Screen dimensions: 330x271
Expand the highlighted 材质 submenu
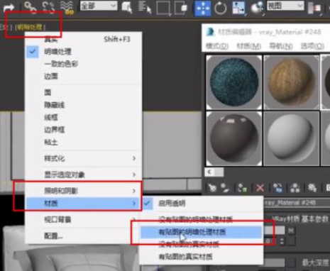pyautogui.click(x=83, y=204)
